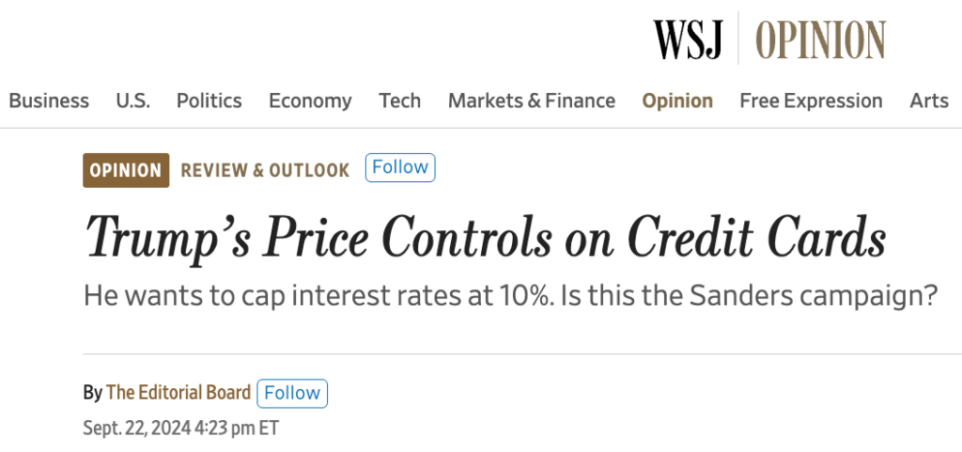
Task: Click the subheadline about capping interest rates
Action: (x=511, y=296)
